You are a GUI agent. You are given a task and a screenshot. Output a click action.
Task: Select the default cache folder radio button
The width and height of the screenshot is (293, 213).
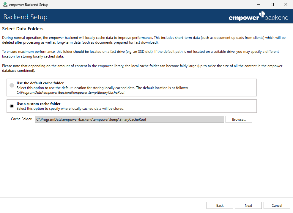click(12, 85)
